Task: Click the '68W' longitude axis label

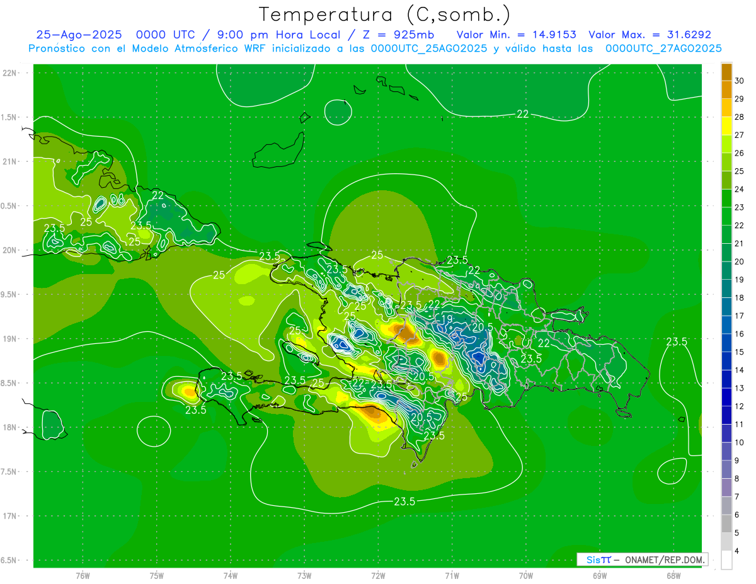Action: click(673, 575)
